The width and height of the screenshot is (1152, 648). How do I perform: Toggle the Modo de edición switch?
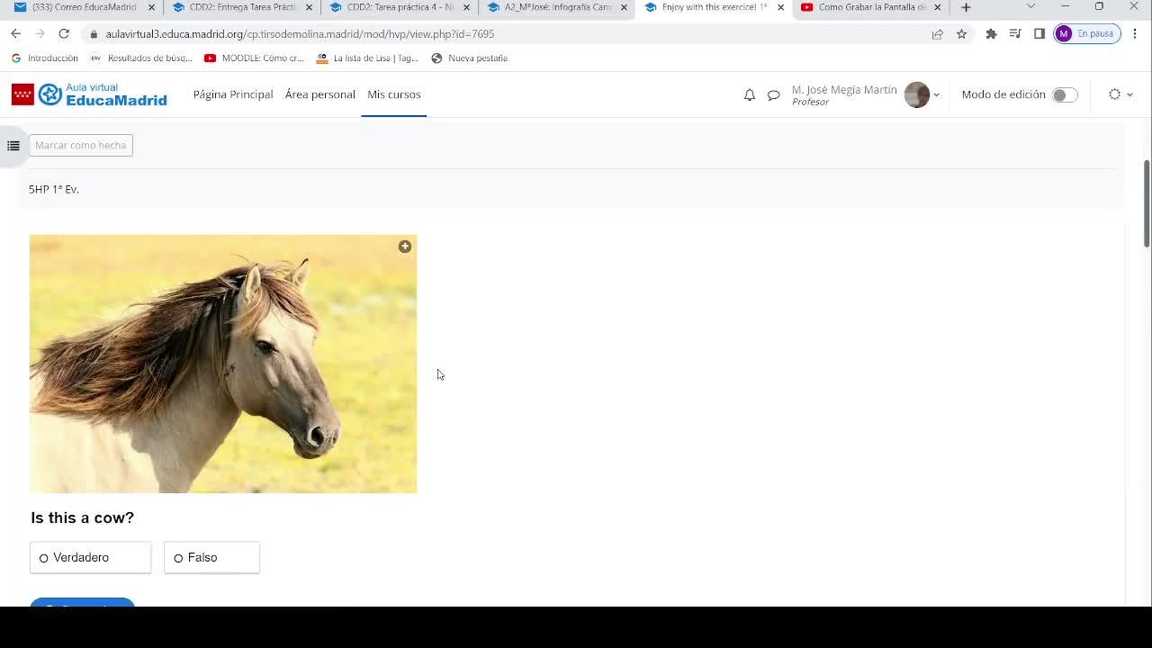pos(1064,94)
